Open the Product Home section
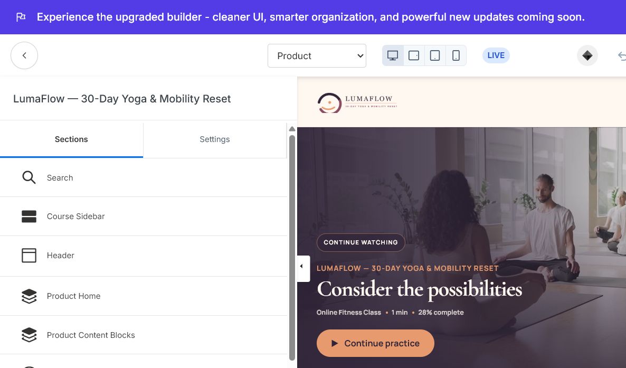Viewport: 626px width, 368px height. (144, 296)
